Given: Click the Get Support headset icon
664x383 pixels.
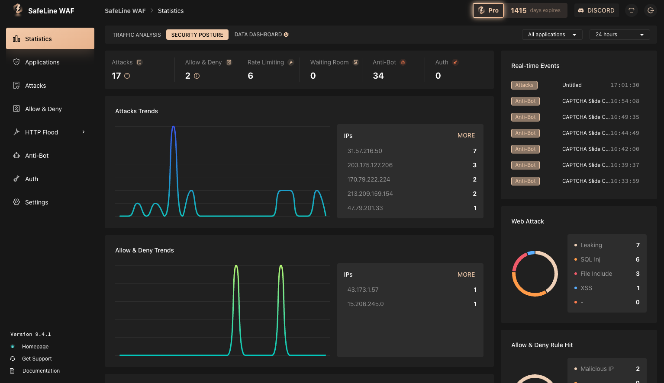Looking at the screenshot, I should click(x=13, y=359).
